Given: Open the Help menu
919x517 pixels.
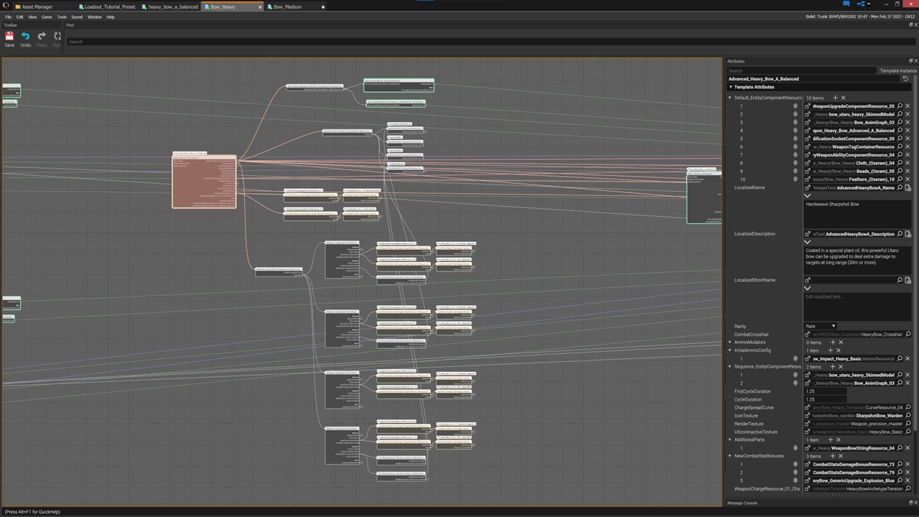Looking at the screenshot, I should coord(111,17).
